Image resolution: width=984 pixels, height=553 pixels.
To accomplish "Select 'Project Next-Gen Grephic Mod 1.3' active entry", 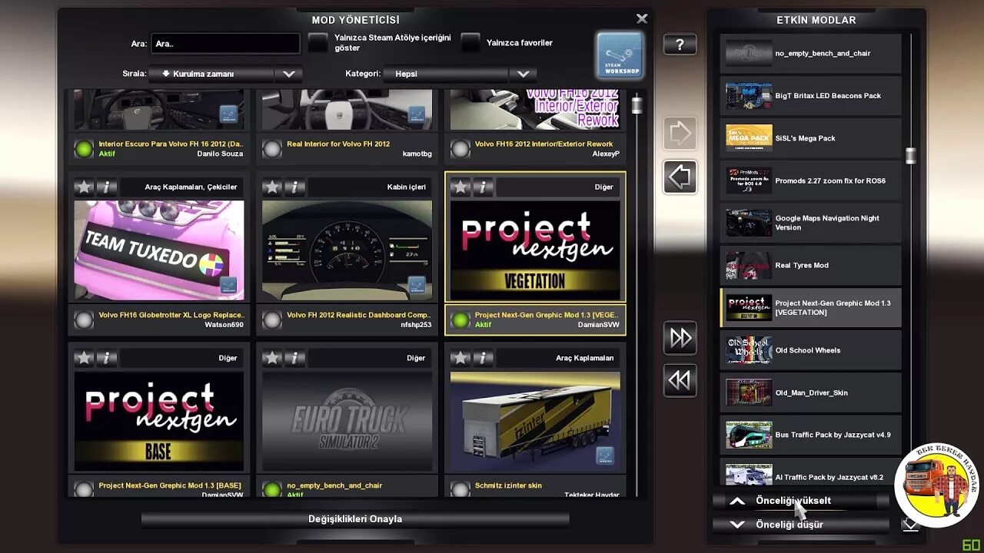I will tap(811, 308).
